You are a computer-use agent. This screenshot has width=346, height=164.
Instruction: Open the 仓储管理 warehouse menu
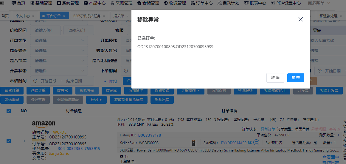(148, 3)
